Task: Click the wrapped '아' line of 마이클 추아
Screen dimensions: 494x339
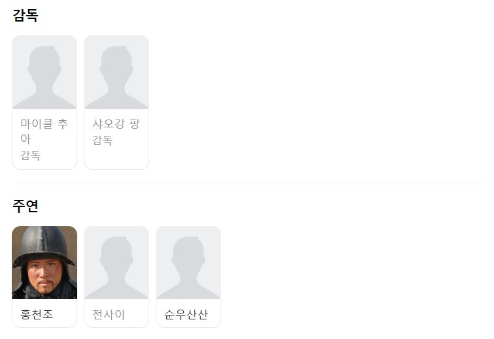Action: coord(26,139)
